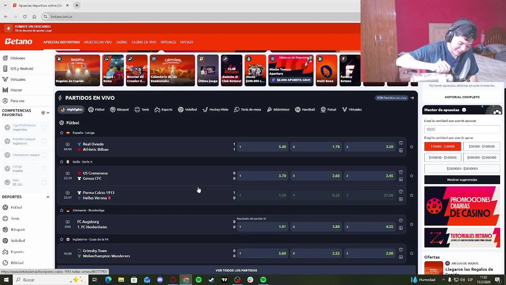Favorite Italia - Serie A league star
506x285 pixels.
61,162
